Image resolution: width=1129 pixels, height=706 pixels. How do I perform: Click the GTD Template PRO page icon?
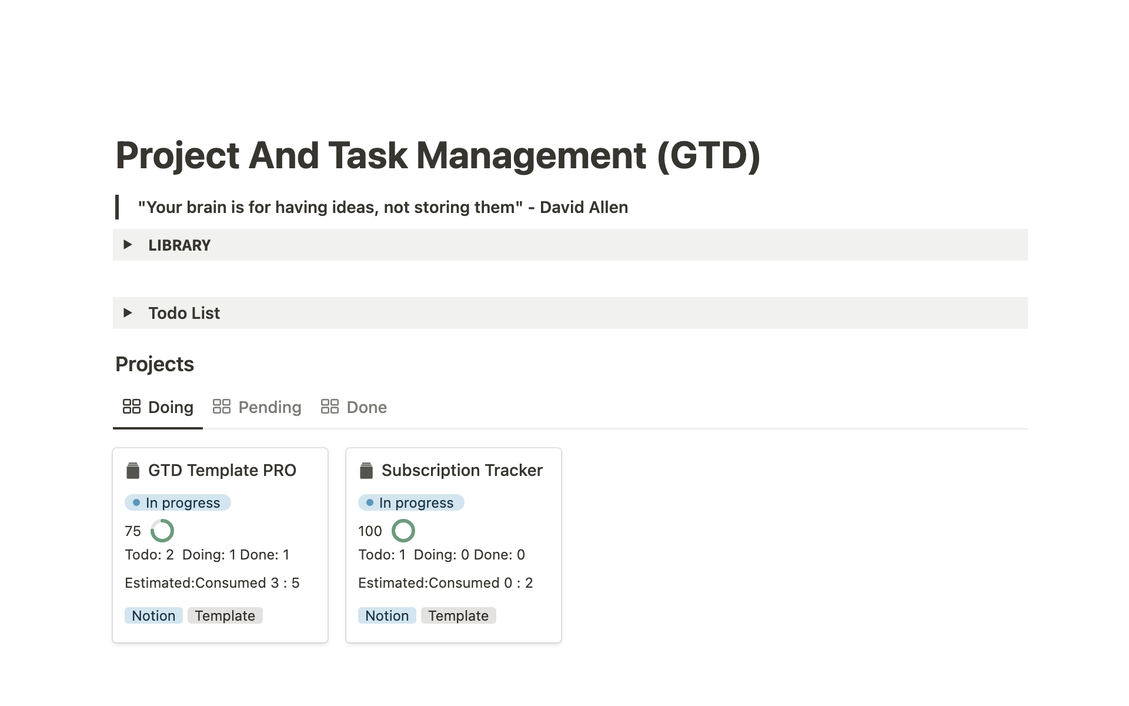[133, 471]
